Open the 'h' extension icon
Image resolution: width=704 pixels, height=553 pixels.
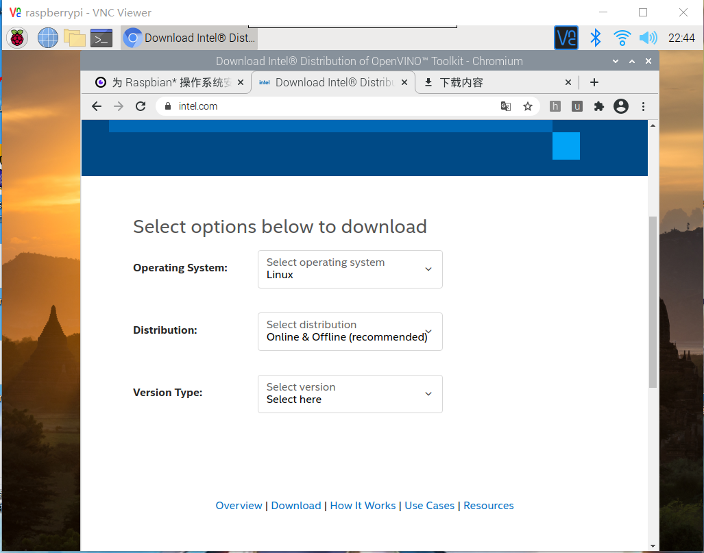coord(555,106)
